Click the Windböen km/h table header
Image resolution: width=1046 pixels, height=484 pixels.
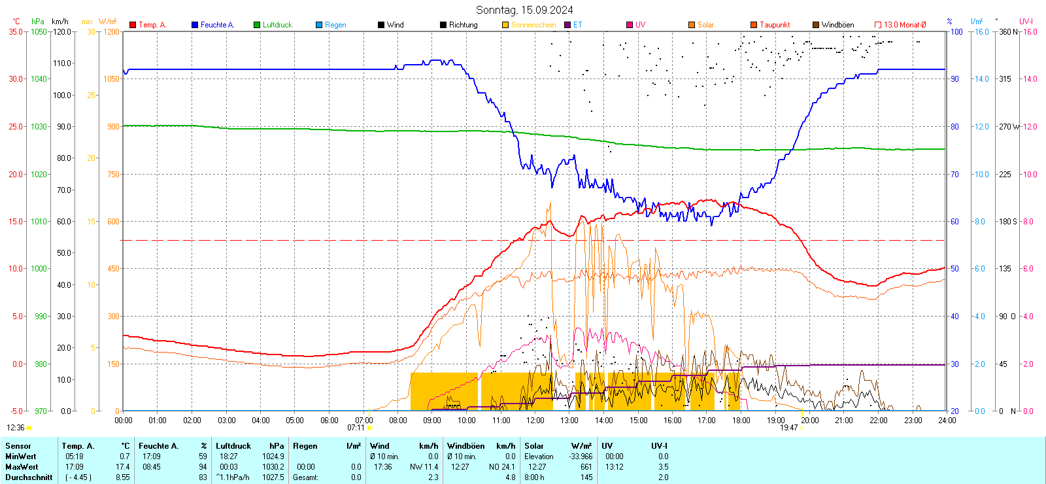(x=481, y=446)
